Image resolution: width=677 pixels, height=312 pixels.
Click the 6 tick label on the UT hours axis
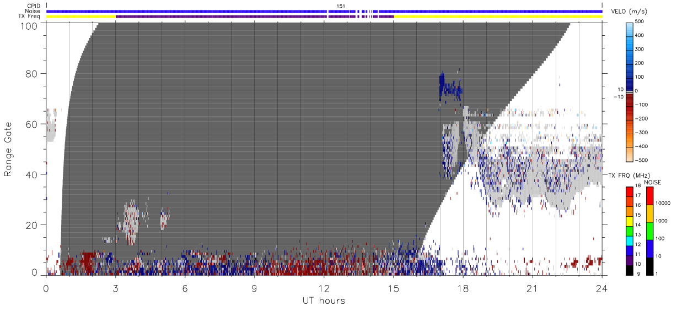pyautogui.click(x=185, y=288)
